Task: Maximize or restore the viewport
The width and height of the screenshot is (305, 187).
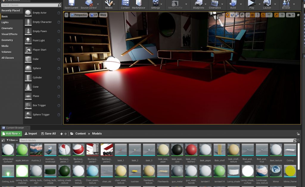Action: (x=298, y=15)
